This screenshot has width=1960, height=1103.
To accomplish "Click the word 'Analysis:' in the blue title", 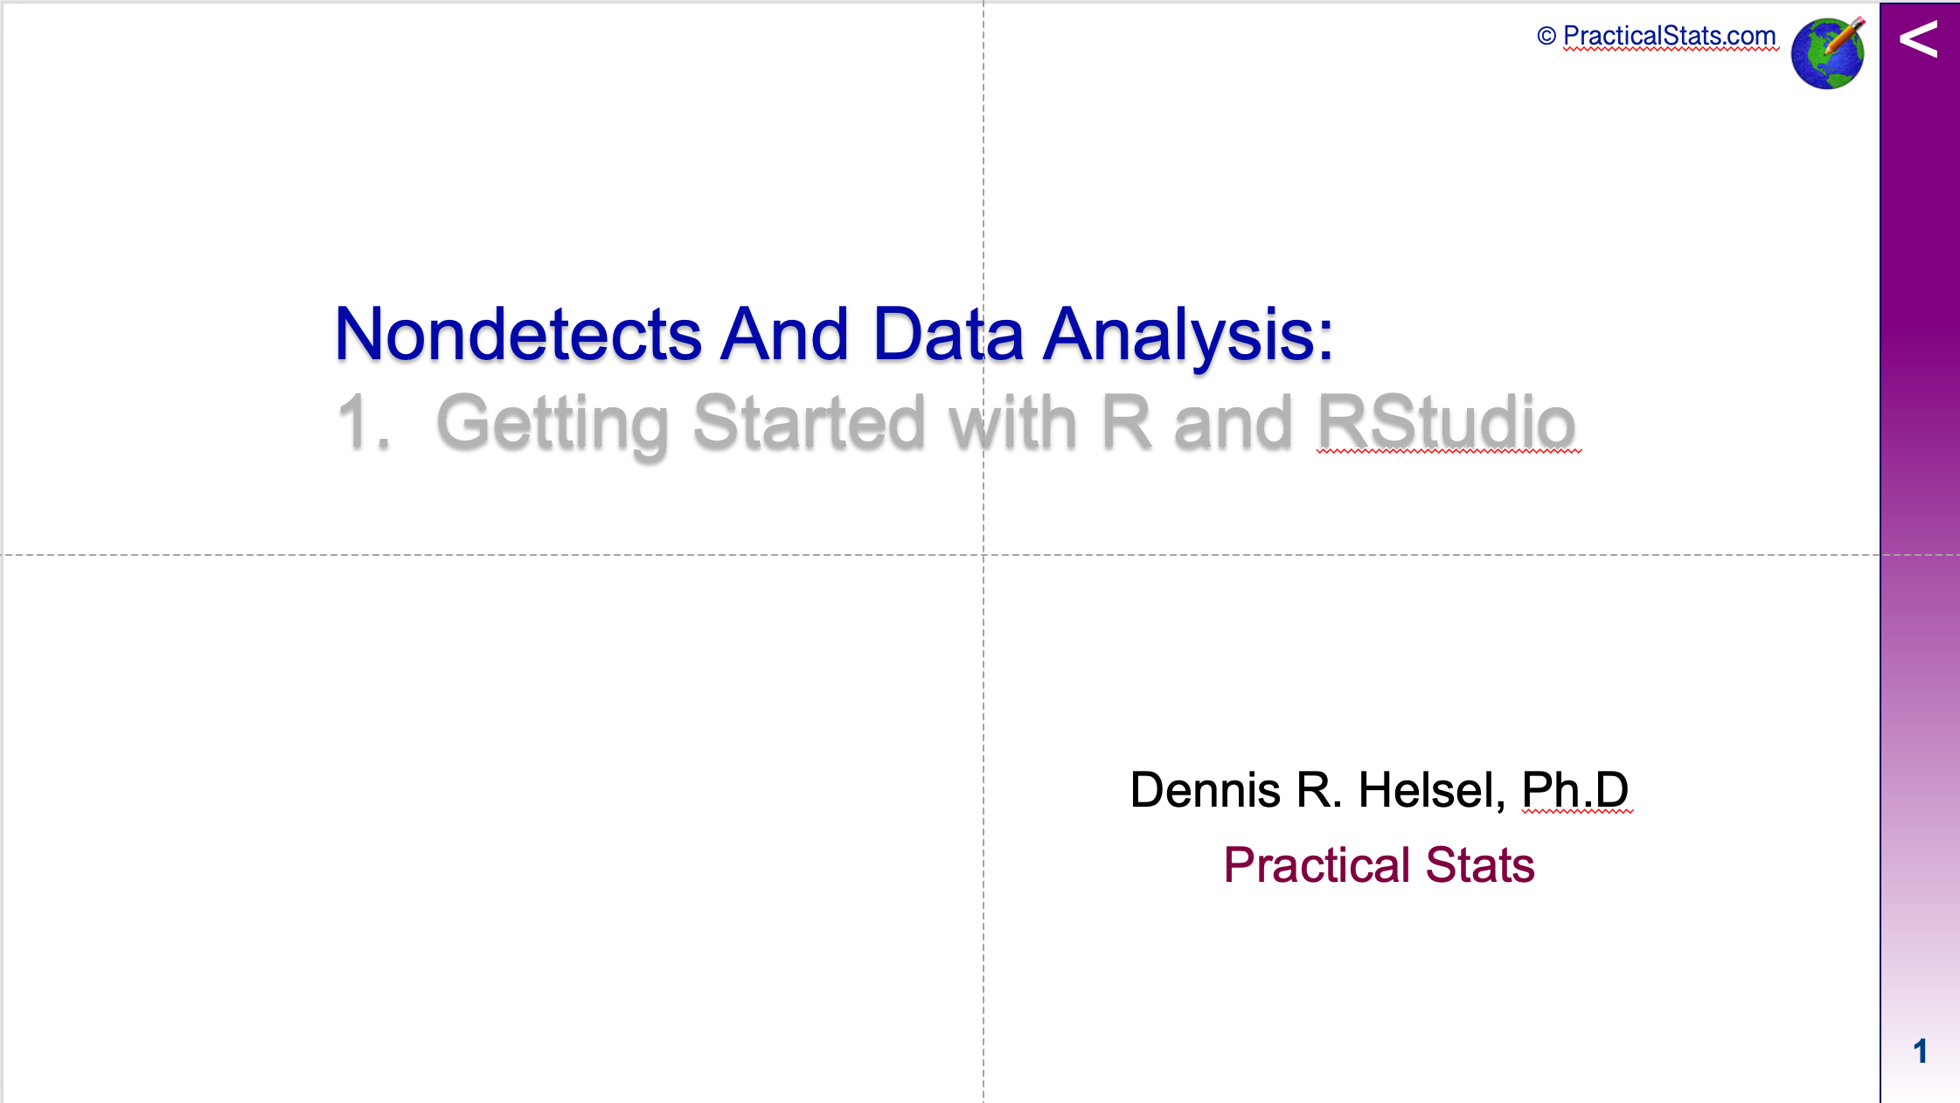I will (x=1189, y=334).
